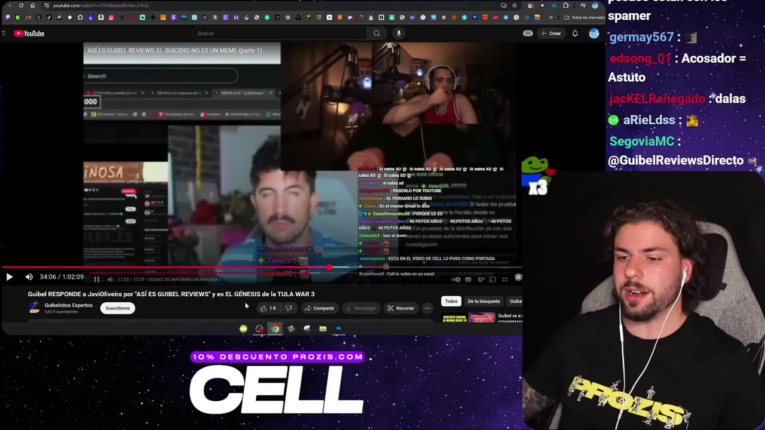Open File Explorer from the taskbar
Viewport: 765px width, 430px height.
click(323, 328)
